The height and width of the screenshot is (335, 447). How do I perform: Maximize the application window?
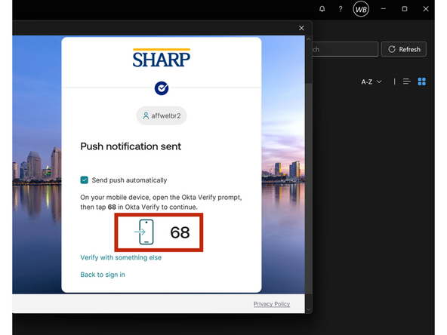405,9
